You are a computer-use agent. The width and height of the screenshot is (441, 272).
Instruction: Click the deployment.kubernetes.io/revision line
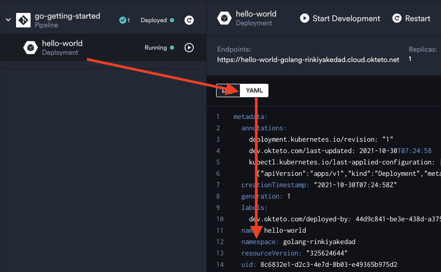[321, 140]
